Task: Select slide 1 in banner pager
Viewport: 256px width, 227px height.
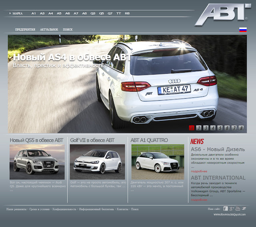Action: pos(192,128)
